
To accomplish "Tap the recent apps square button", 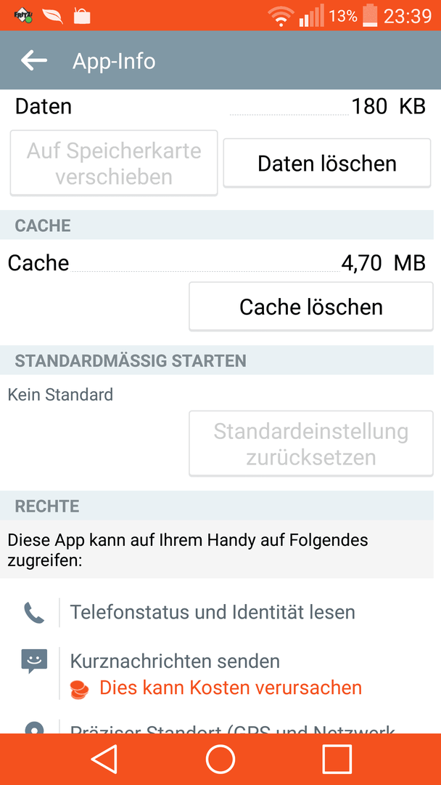I will [x=337, y=759].
